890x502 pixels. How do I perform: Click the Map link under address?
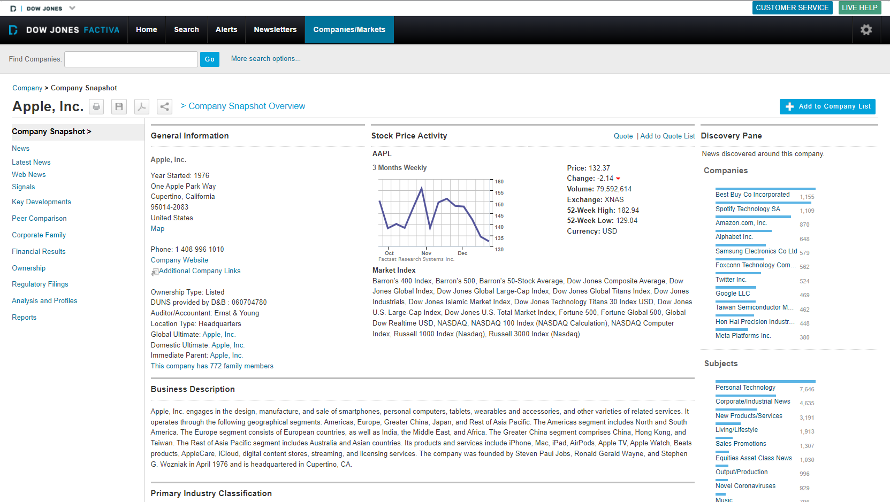157,229
